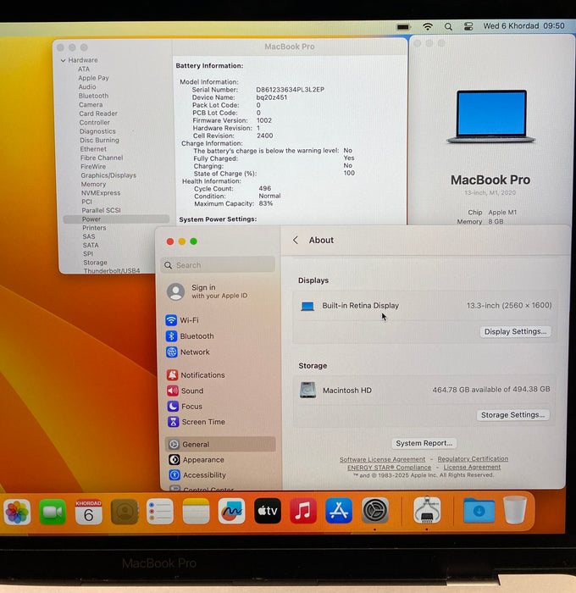Image resolution: width=576 pixels, height=593 pixels.
Task: Select Card Reader in System Information sidebar
Action: 98,114
